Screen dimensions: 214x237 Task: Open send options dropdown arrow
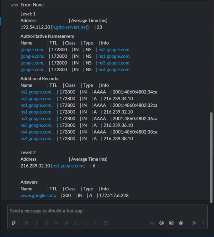coord(203,223)
